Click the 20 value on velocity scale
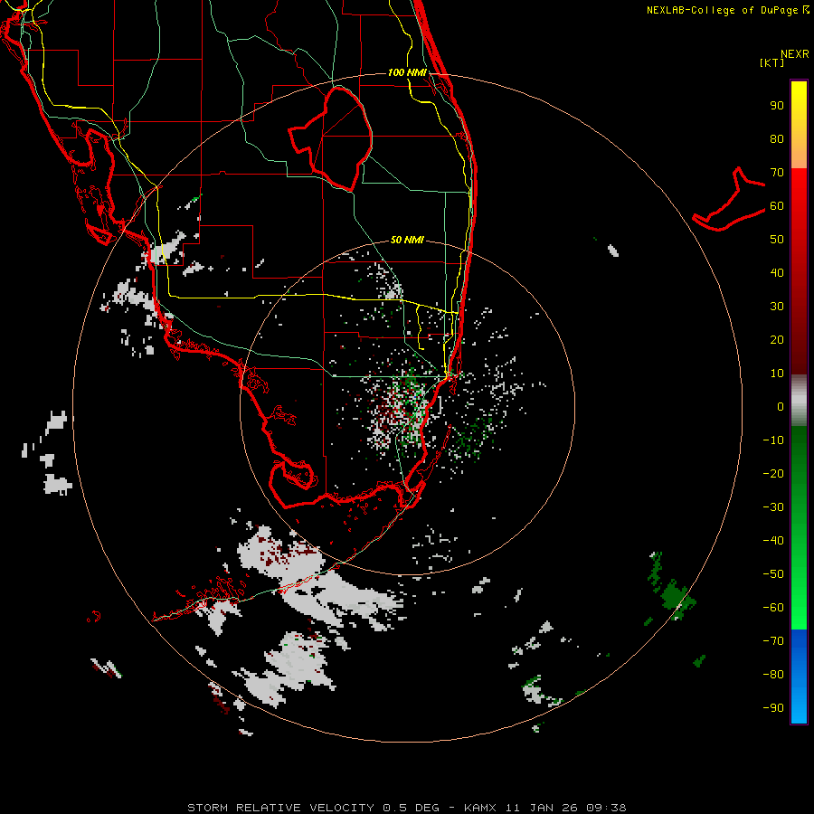Screen dimensions: 814x814 point(777,340)
